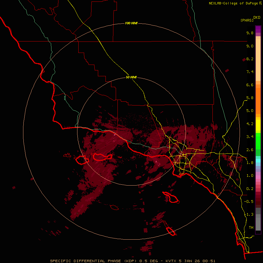
Task: Click the 5 JAN 26 date text
Action: pyautogui.click(x=189, y=261)
